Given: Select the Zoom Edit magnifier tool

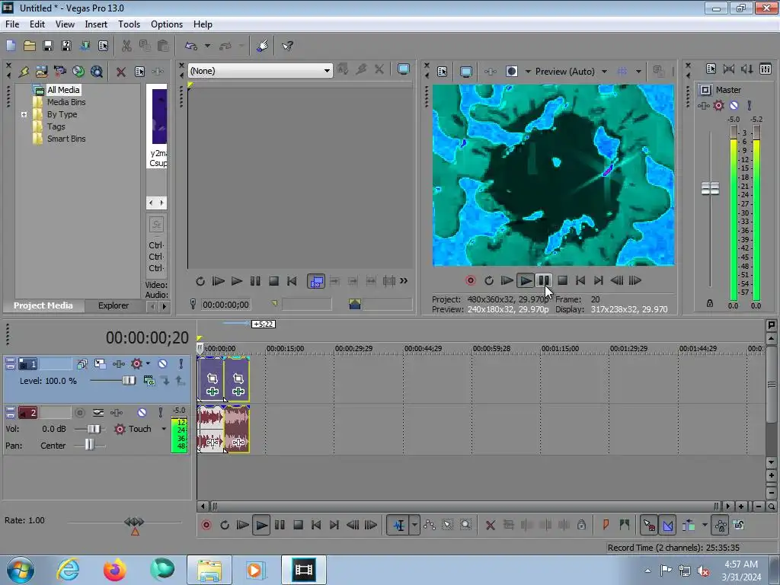Looking at the screenshot, I should 465,525.
